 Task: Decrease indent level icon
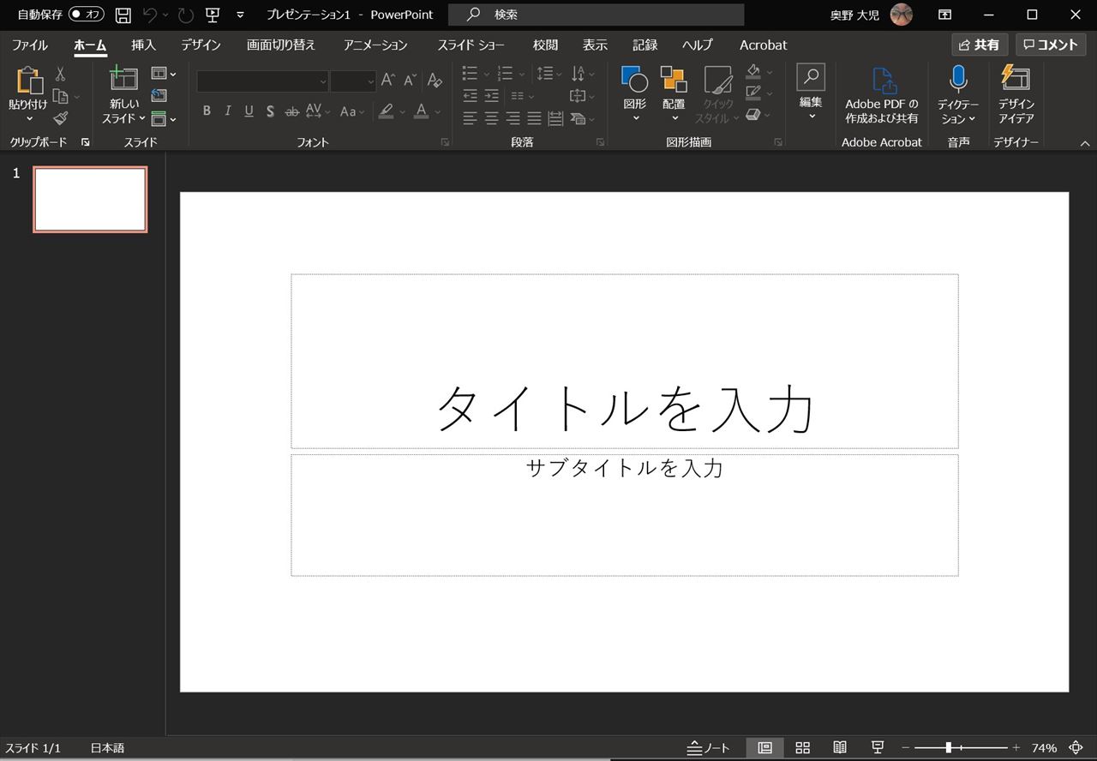(x=471, y=96)
